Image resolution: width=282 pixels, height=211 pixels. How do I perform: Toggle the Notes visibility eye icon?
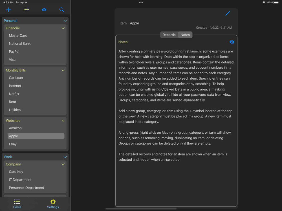pos(232,42)
